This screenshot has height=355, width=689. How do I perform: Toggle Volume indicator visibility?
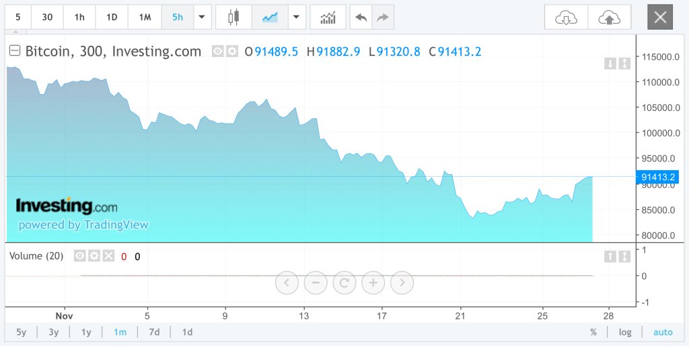[79, 255]
